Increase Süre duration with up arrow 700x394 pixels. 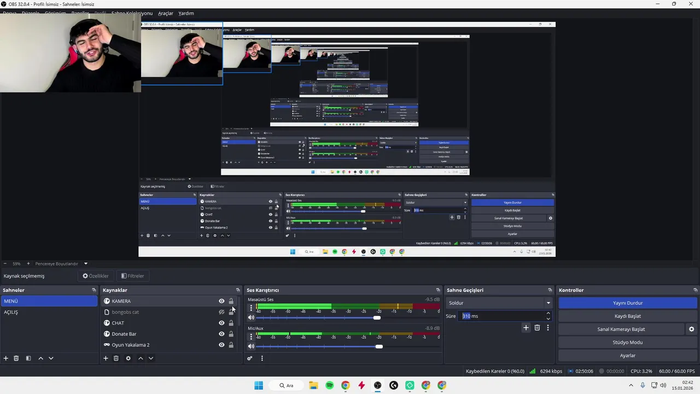(548, 314)
